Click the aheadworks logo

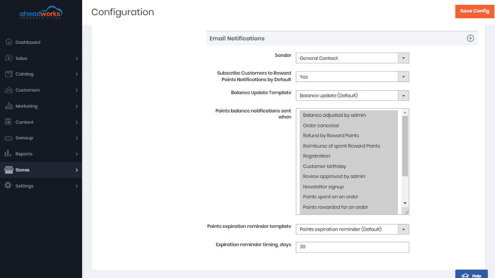41,13
